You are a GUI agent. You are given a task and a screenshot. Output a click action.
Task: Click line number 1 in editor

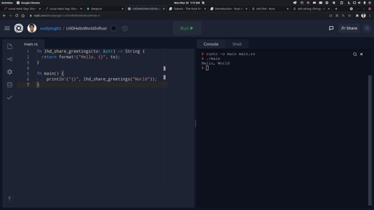(x=28, y=51)
